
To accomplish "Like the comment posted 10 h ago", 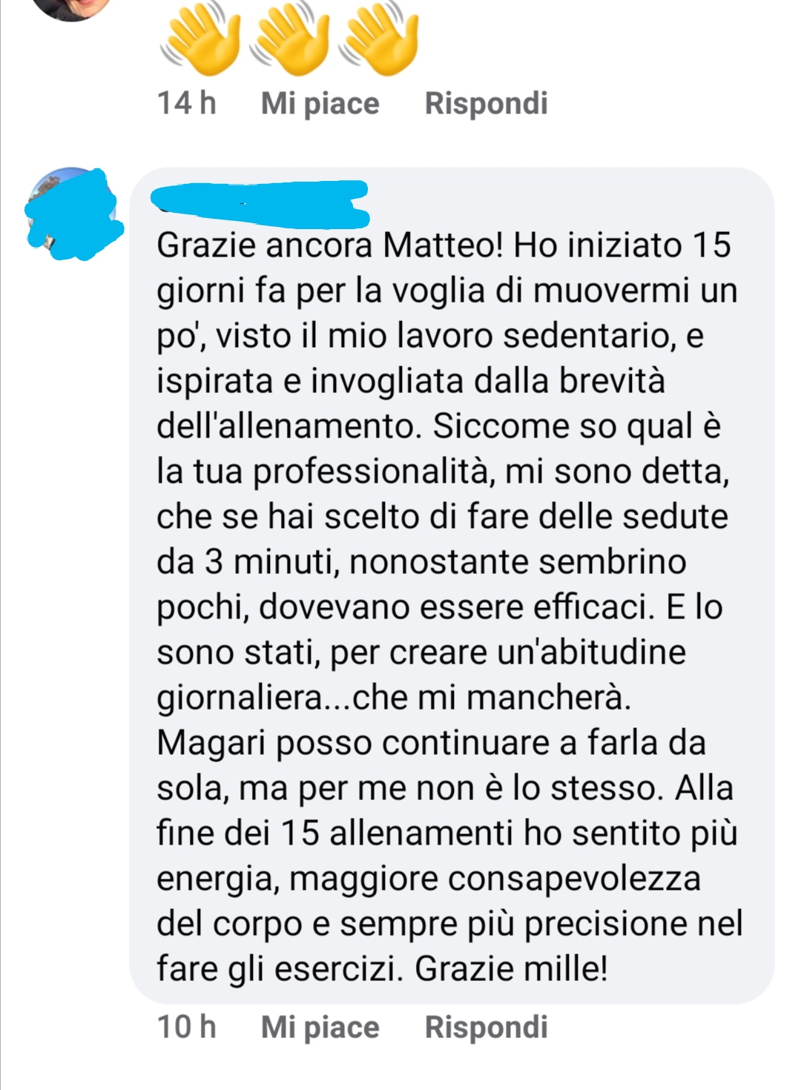I will 320,1027.
